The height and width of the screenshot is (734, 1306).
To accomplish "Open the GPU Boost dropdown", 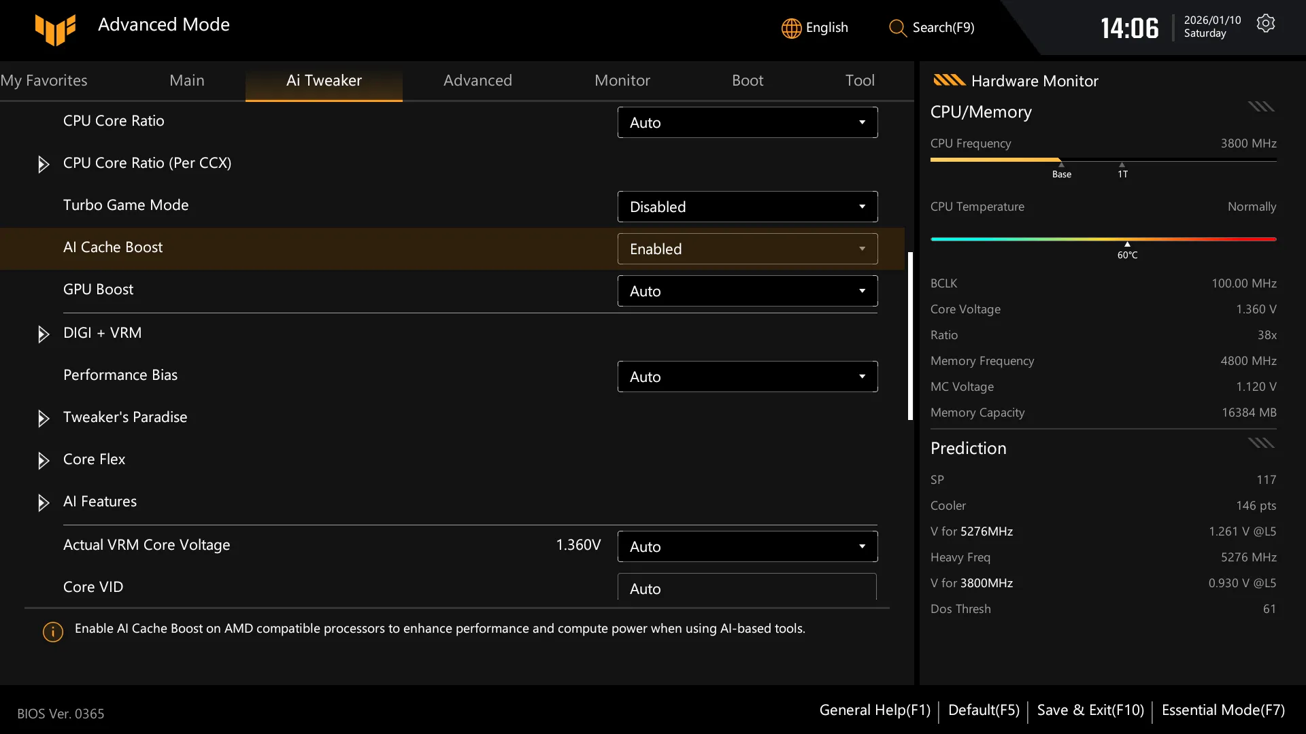I will pyautogui.click(x=748, y=291).
